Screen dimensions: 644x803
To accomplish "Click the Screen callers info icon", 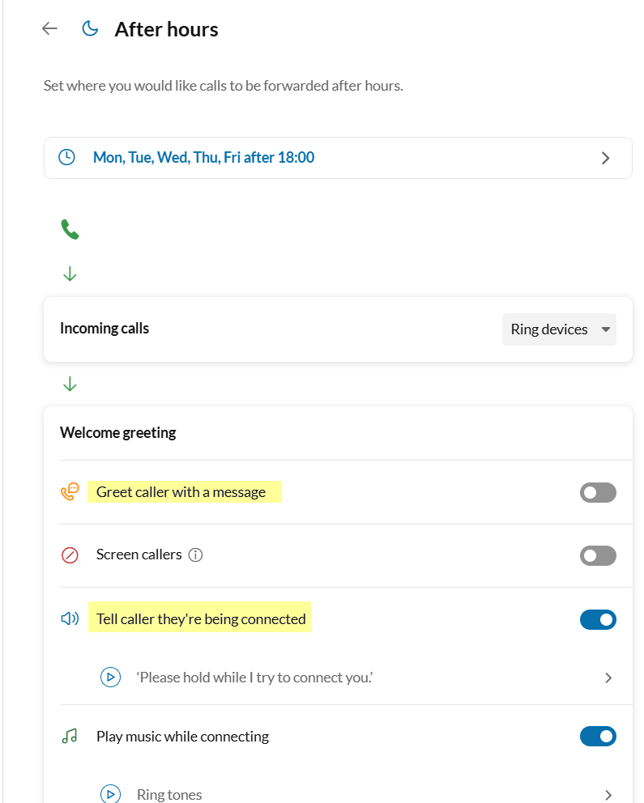I will pos(195,554).
